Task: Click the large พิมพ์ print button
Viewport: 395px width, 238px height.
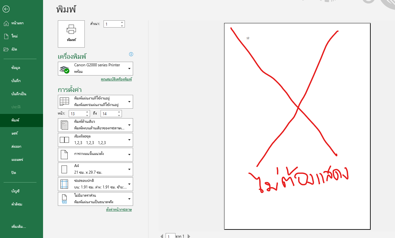Action: tap(71, 34)
